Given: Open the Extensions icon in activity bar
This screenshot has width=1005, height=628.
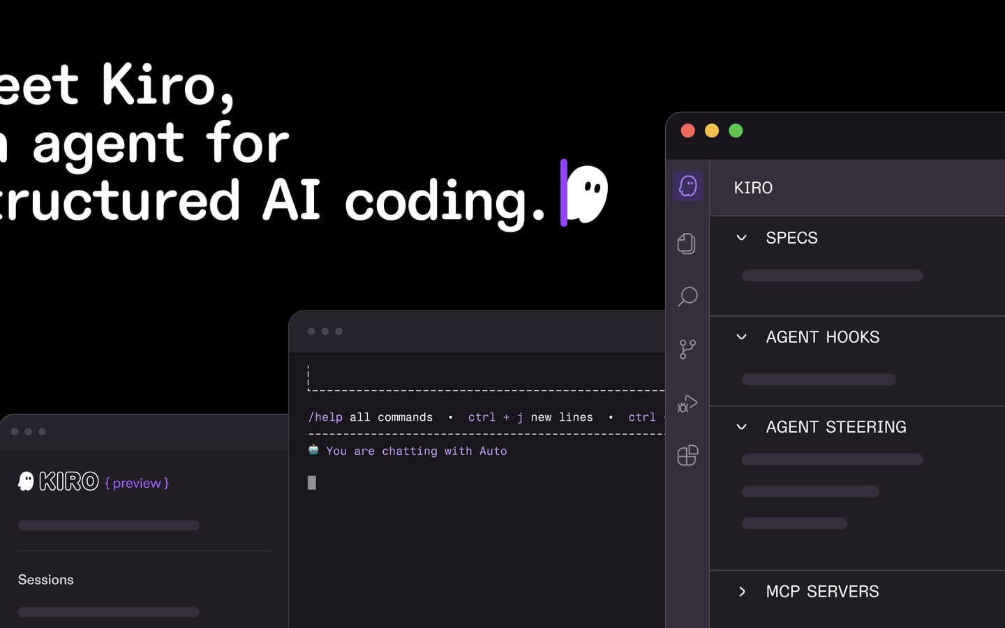Looking at the screenshot, I should pyautogui.click(x=687, y=456).
